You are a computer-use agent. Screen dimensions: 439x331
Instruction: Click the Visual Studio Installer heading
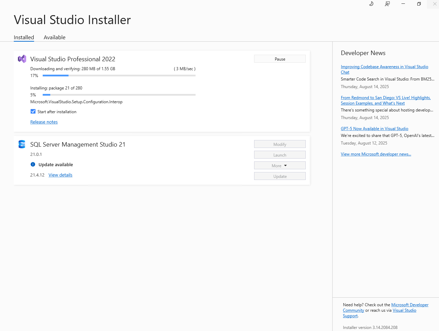click(72, 20)
